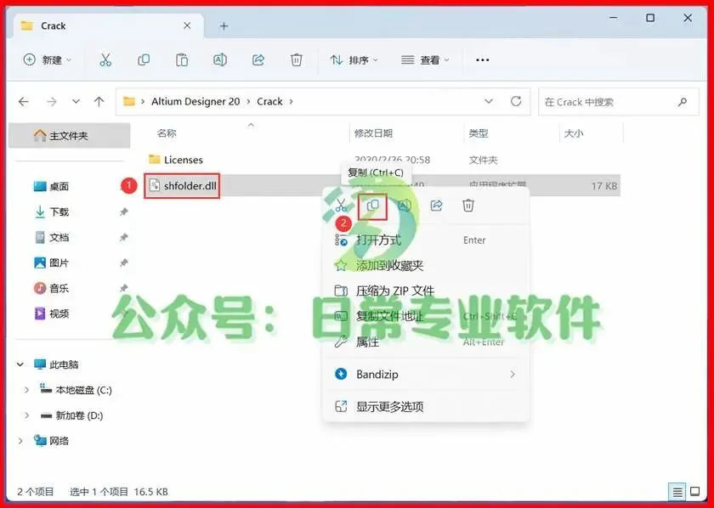Expand the Bandizip submenu arrow
714x508 pixels.
tap(513, 374)
